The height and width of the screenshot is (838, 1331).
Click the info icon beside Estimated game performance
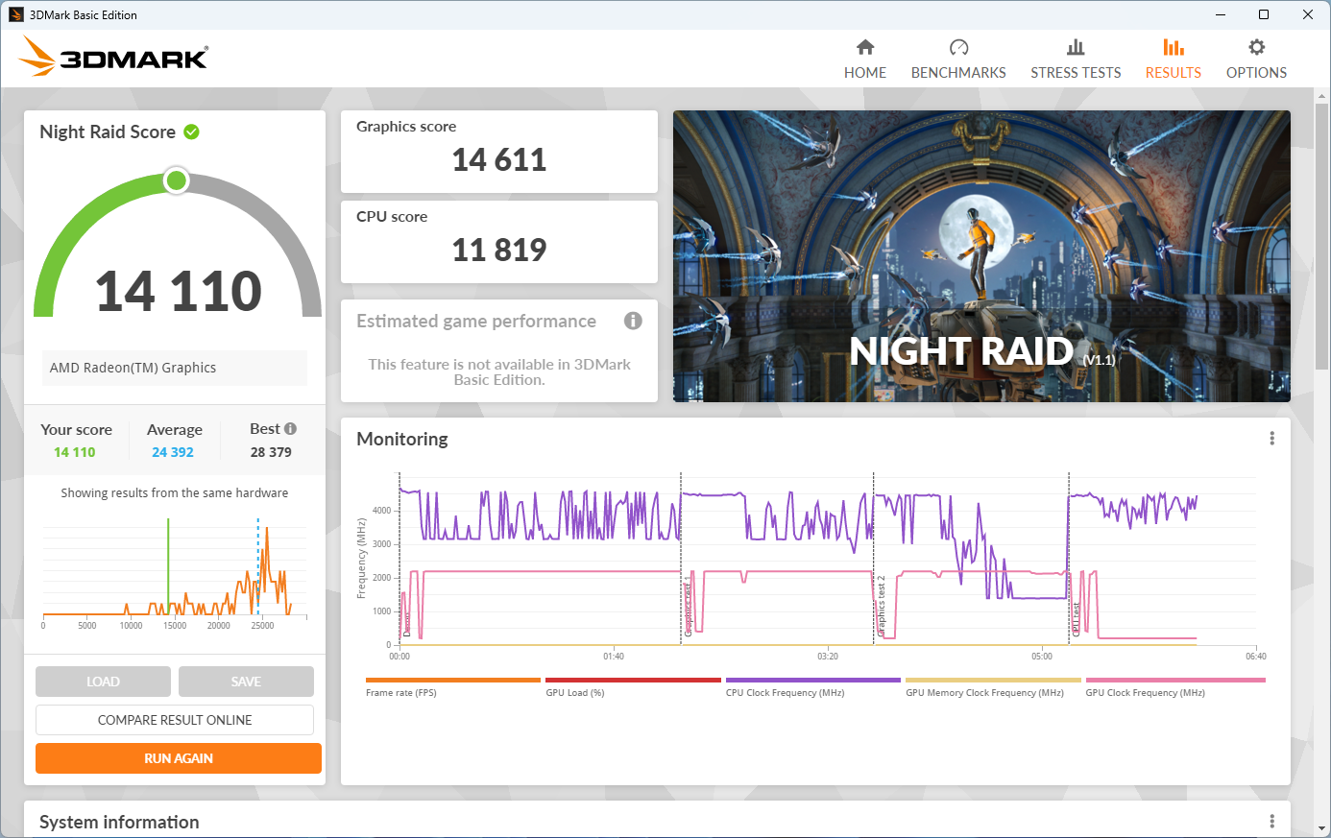633,321
